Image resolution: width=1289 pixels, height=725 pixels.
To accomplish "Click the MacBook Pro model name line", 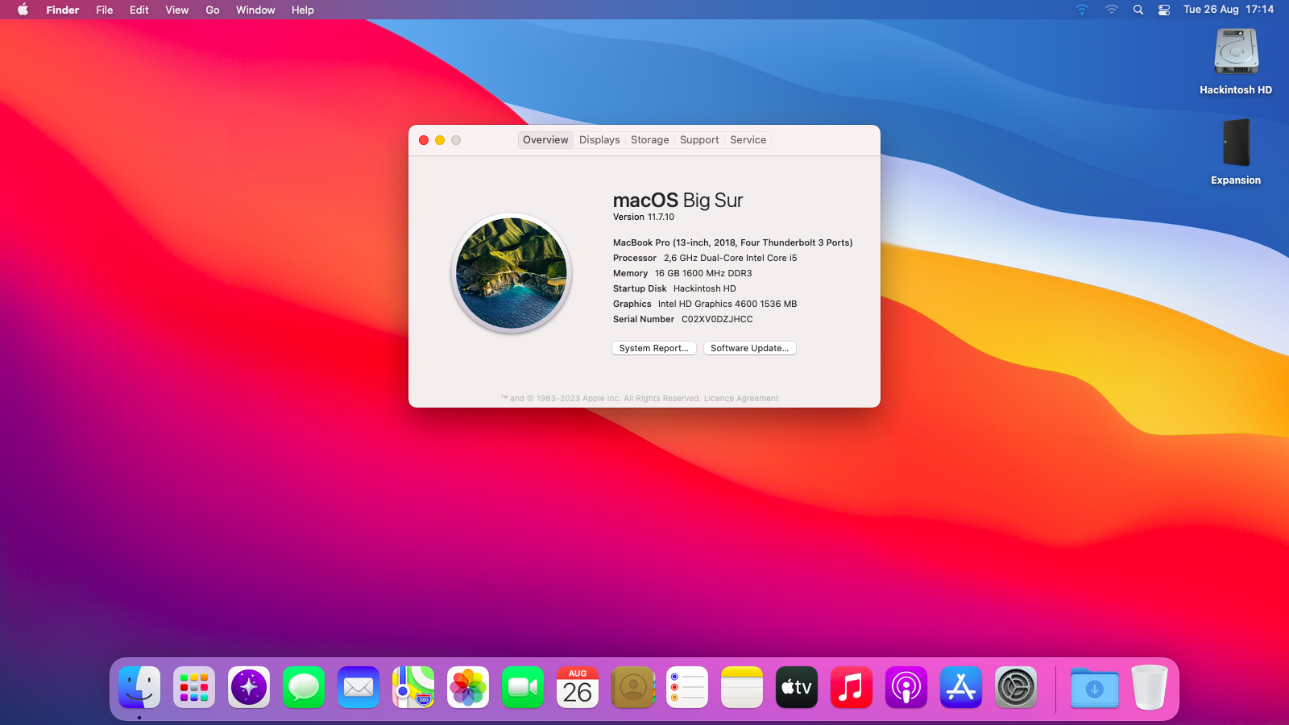I will point(732,242).
